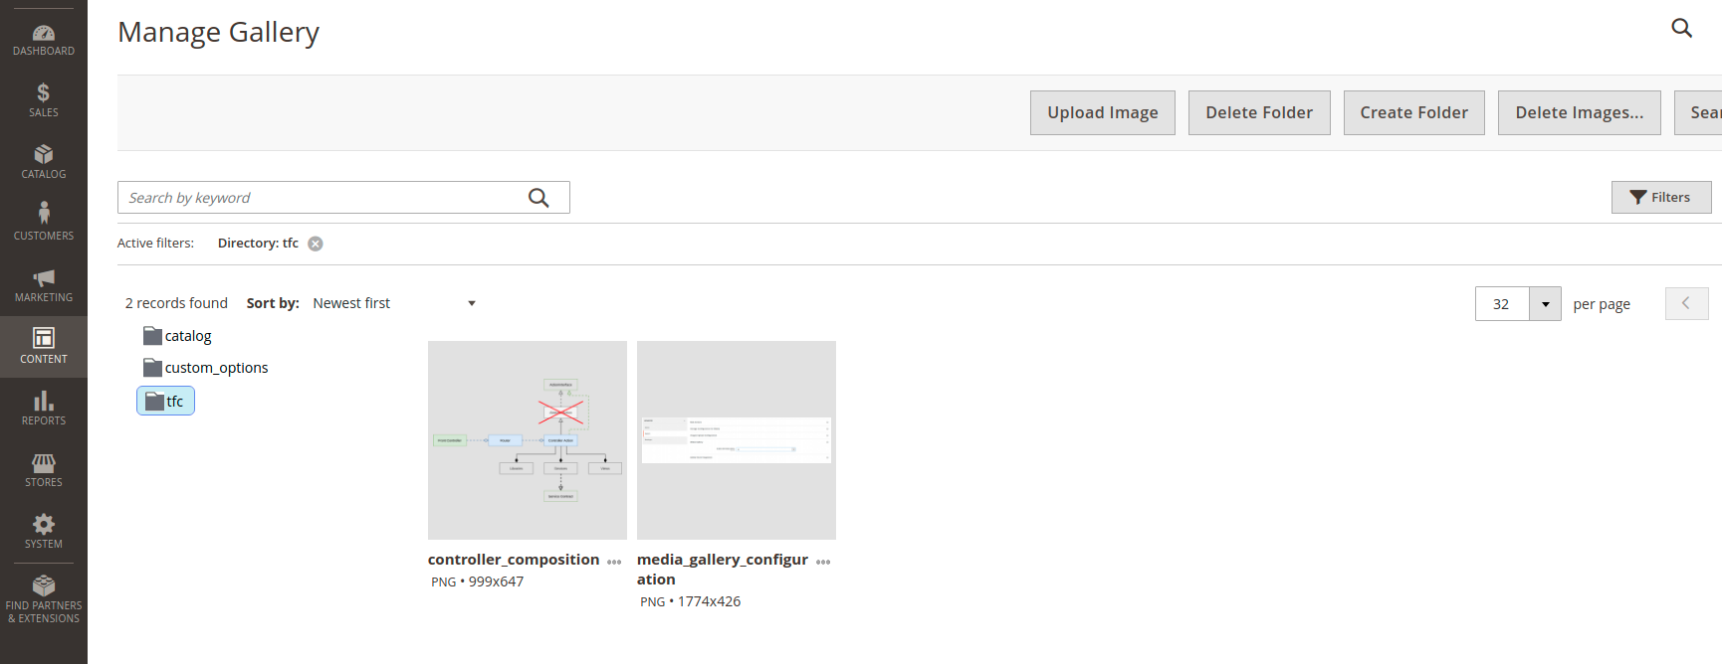Remove the Directory: tfc active filter
This screenshot has height=664, width=1722.
pyautogui.click(x=316, y=244)
